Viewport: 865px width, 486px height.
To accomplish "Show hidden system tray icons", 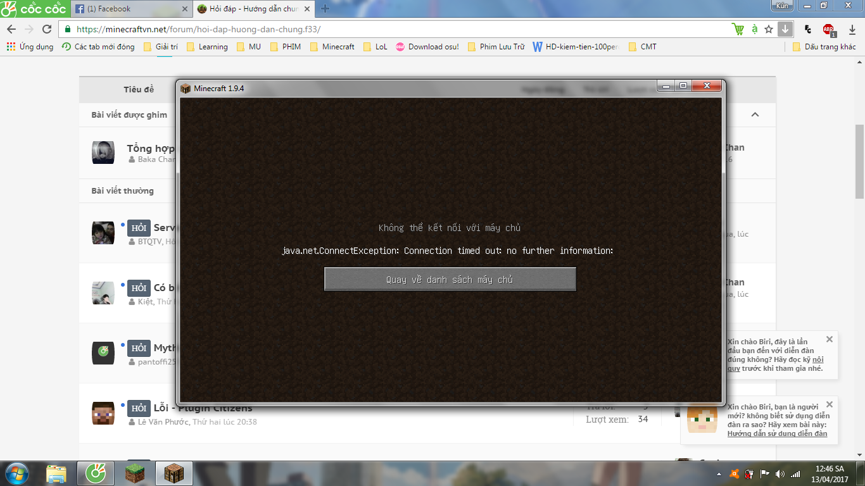I will click(x=719, y=474).
